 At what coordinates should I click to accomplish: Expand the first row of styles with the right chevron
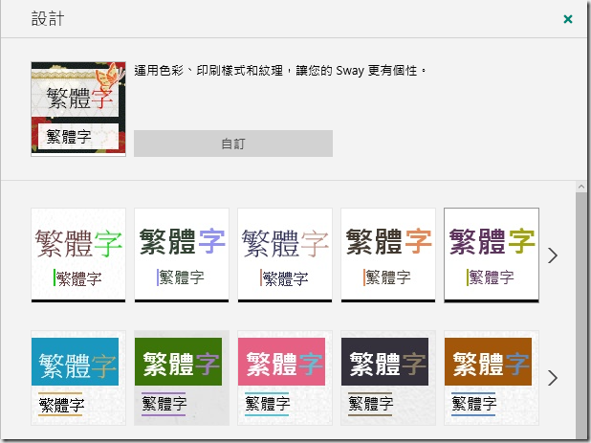pyautogui.click(x=553, y=255)
